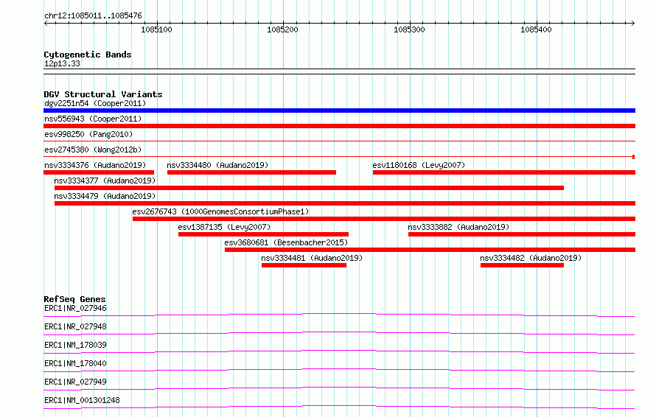Click the Cytogenetic Bands track title

coord(88,55)
